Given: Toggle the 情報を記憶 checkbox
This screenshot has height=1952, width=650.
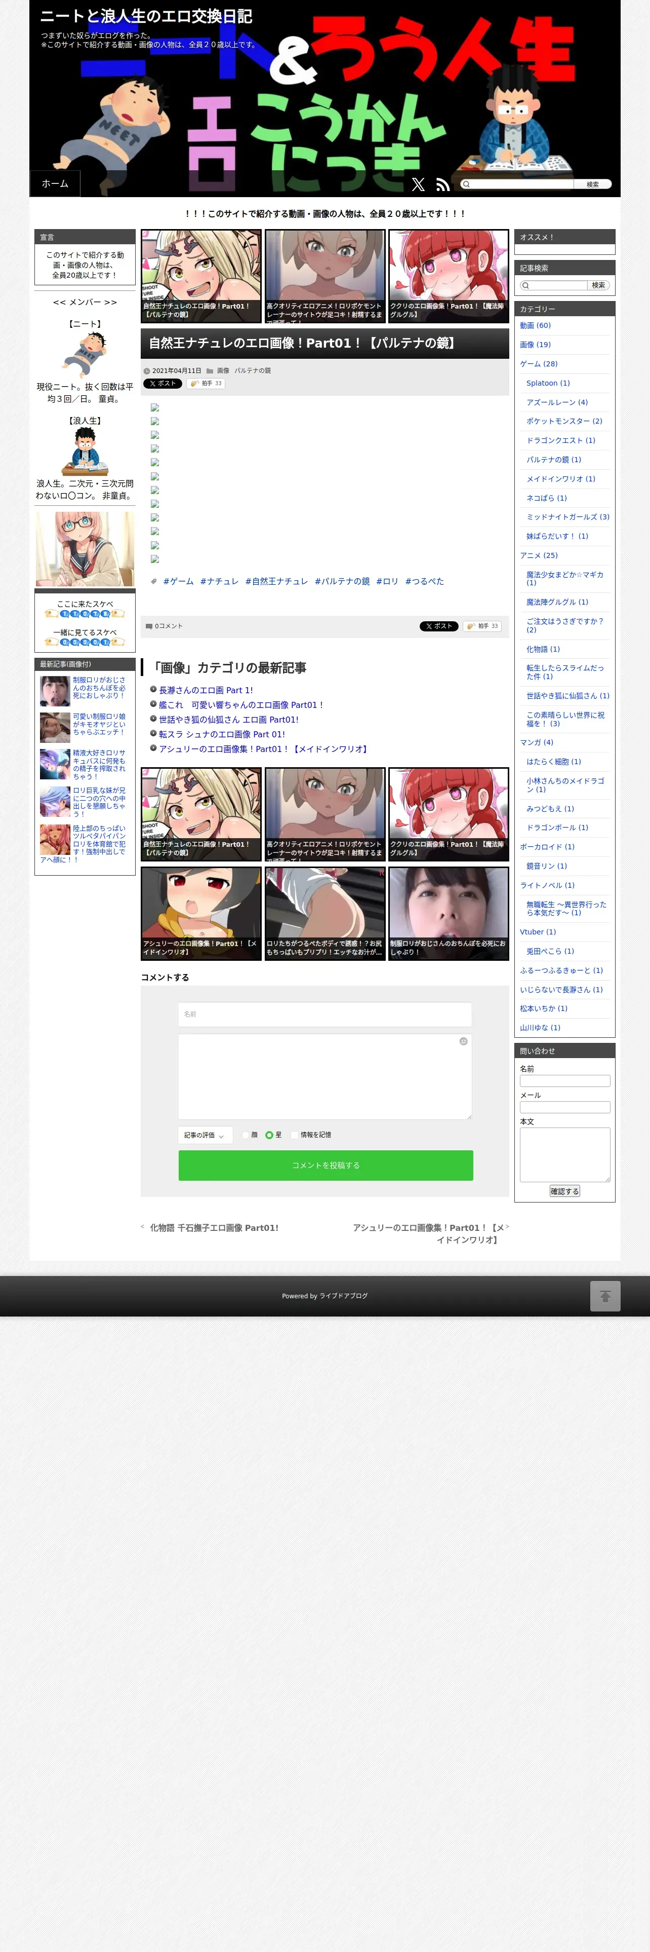Looking at the screenshot, I should point(295,1135).
